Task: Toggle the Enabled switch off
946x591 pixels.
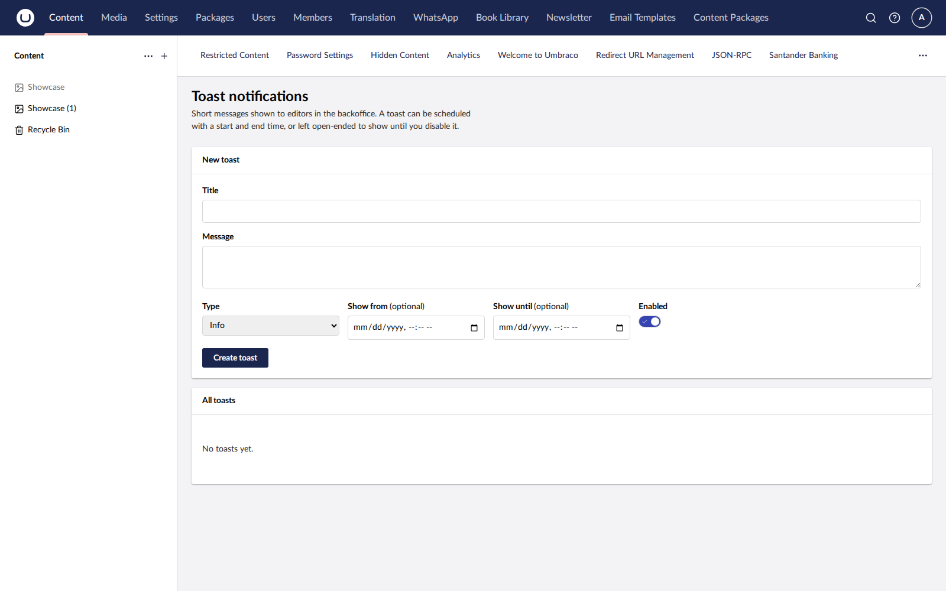Action: (650, 322)
